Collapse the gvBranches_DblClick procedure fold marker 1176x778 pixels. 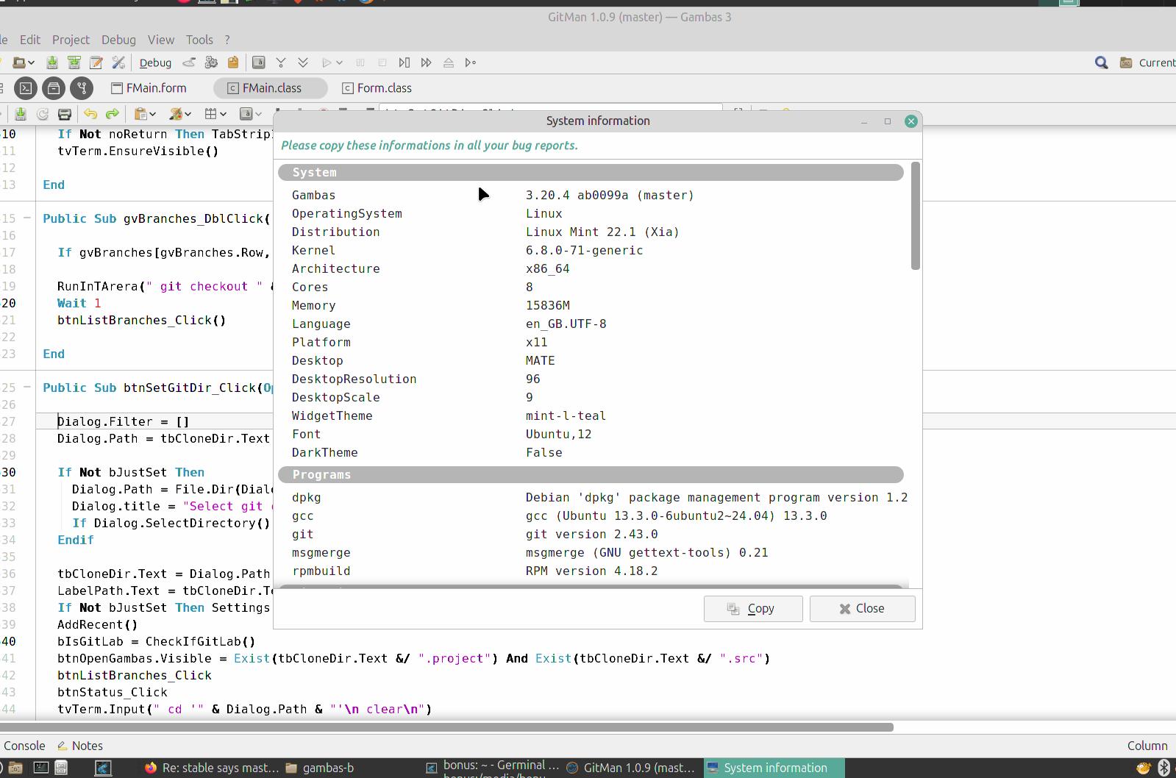[27, 218]
